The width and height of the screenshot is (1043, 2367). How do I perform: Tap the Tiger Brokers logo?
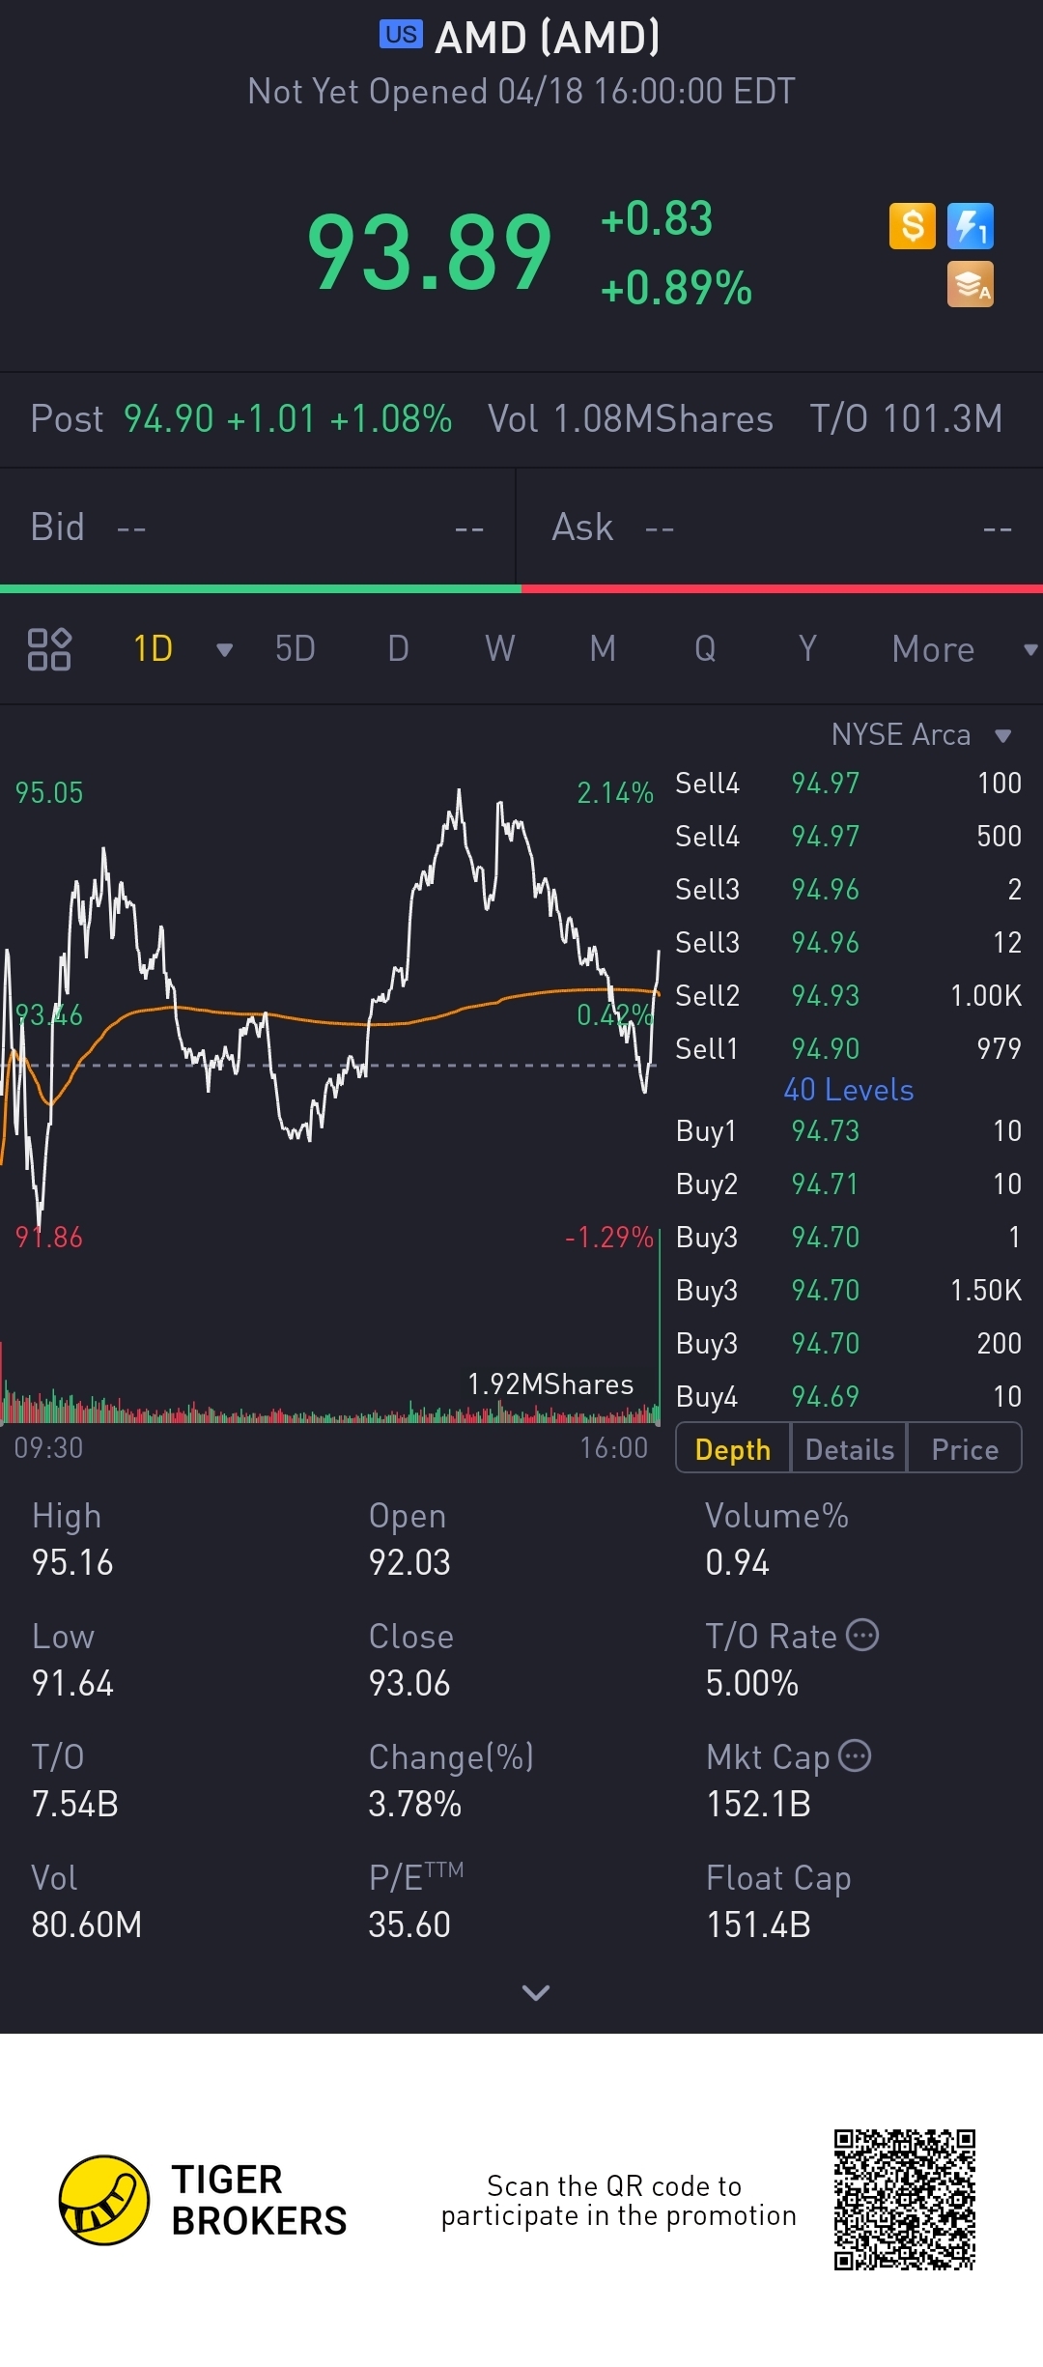(203, 2200)
